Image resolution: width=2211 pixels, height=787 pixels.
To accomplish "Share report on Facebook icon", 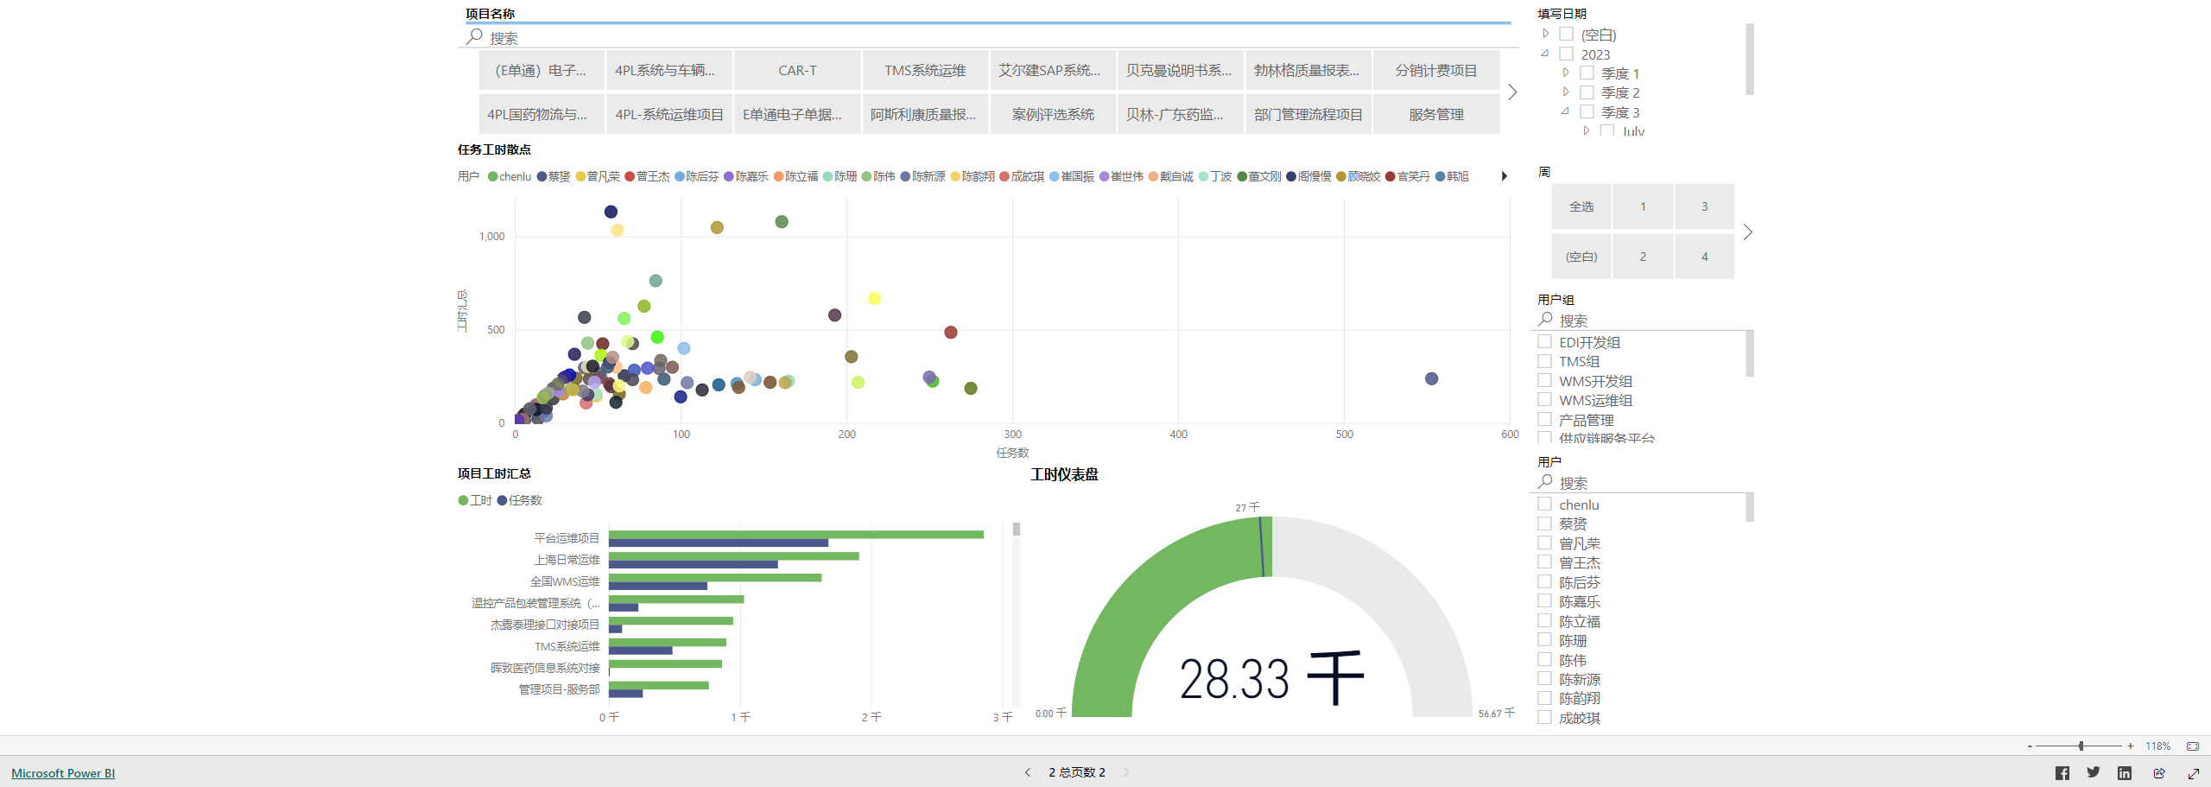I will pyautogui.click(x=2062, y=773).
